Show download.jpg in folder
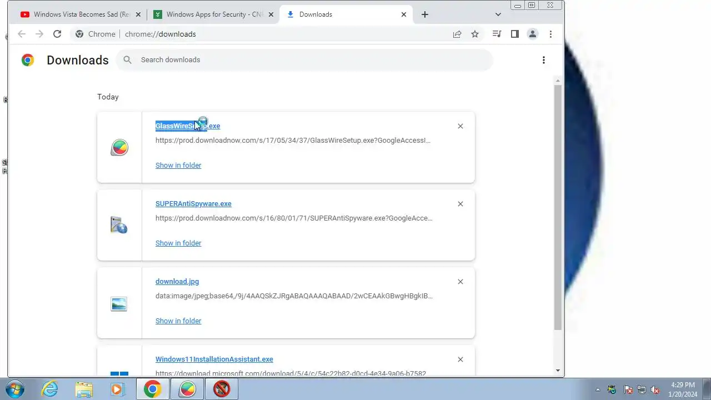The image size is (711, 400). pyautogui.click(x=178, y=321)
